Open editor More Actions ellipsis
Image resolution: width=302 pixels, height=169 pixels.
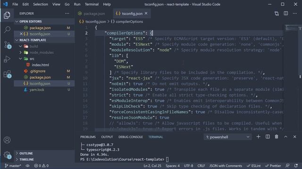(x=294, y=14)
